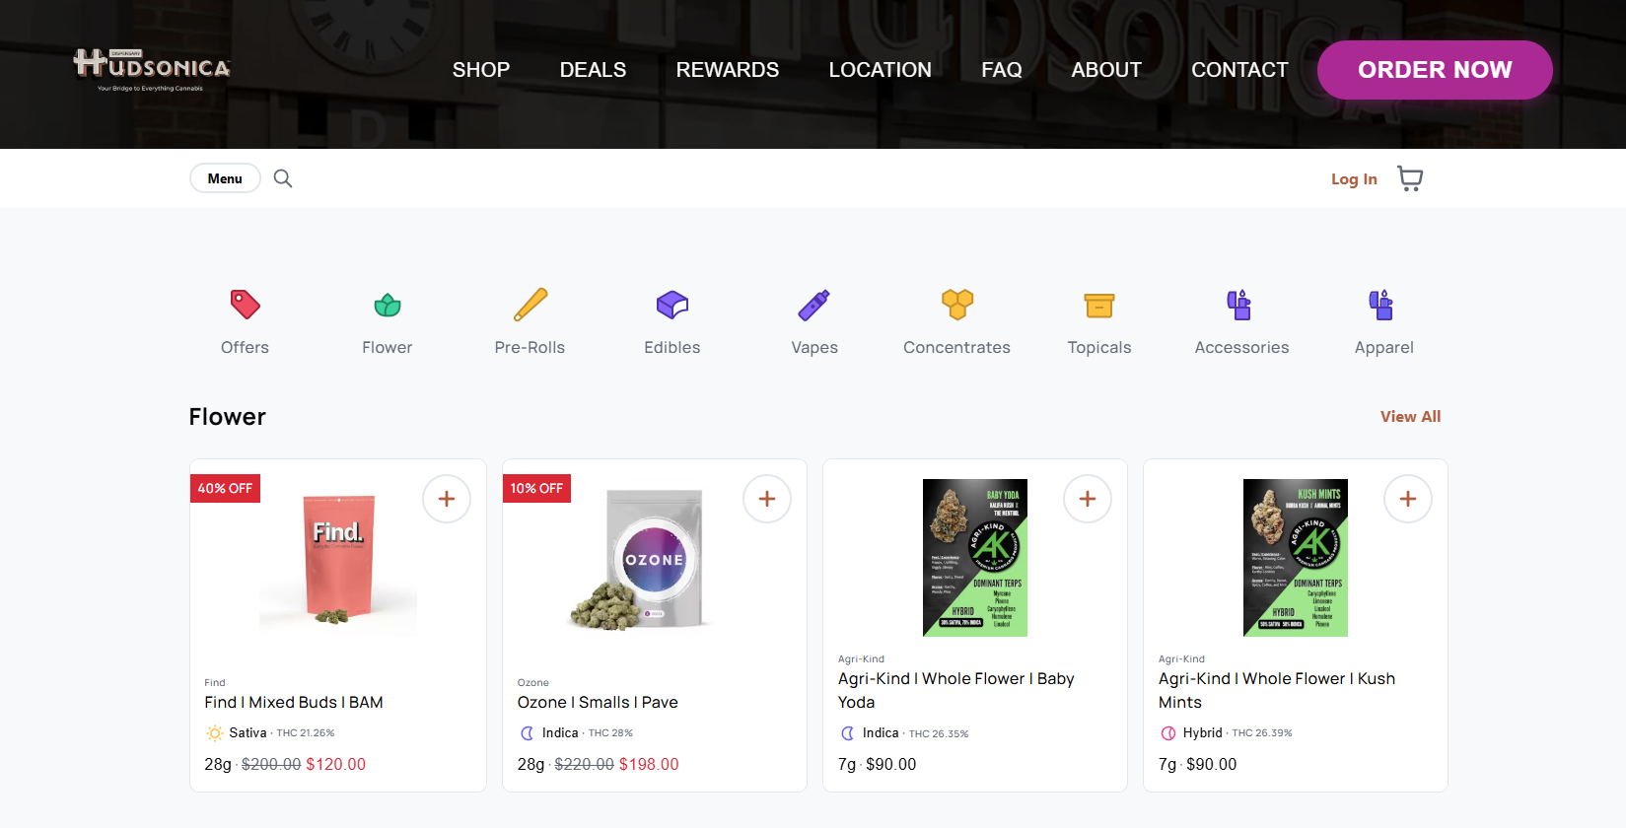The height and width of the screenshot is (828, 1626).
Task: Open Agri-Kind Whole Flower Baby Yoda title
Action: [956, 690]
